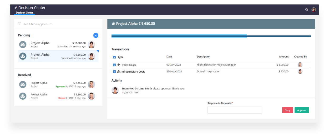Click project icon of approved $ 2,458.00 item

(x=23, y=84)
